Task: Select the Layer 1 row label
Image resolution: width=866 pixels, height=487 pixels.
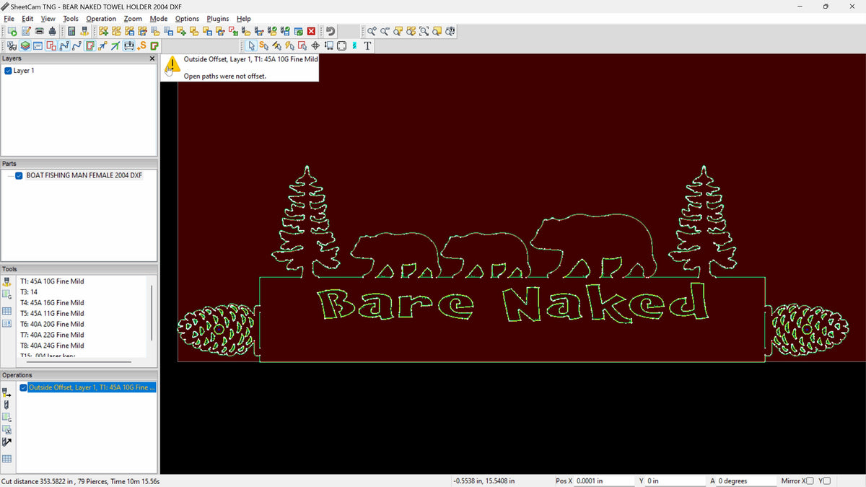Action: [24, 71]
